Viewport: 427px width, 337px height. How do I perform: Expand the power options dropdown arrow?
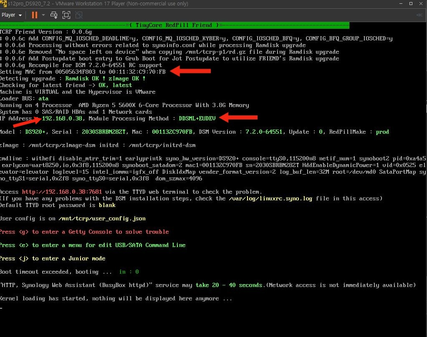tap(43, 15)
